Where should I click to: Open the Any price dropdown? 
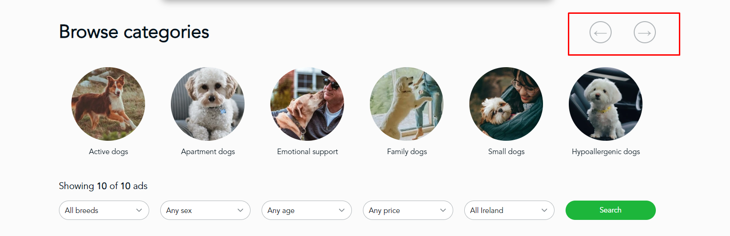pos(408,210)
